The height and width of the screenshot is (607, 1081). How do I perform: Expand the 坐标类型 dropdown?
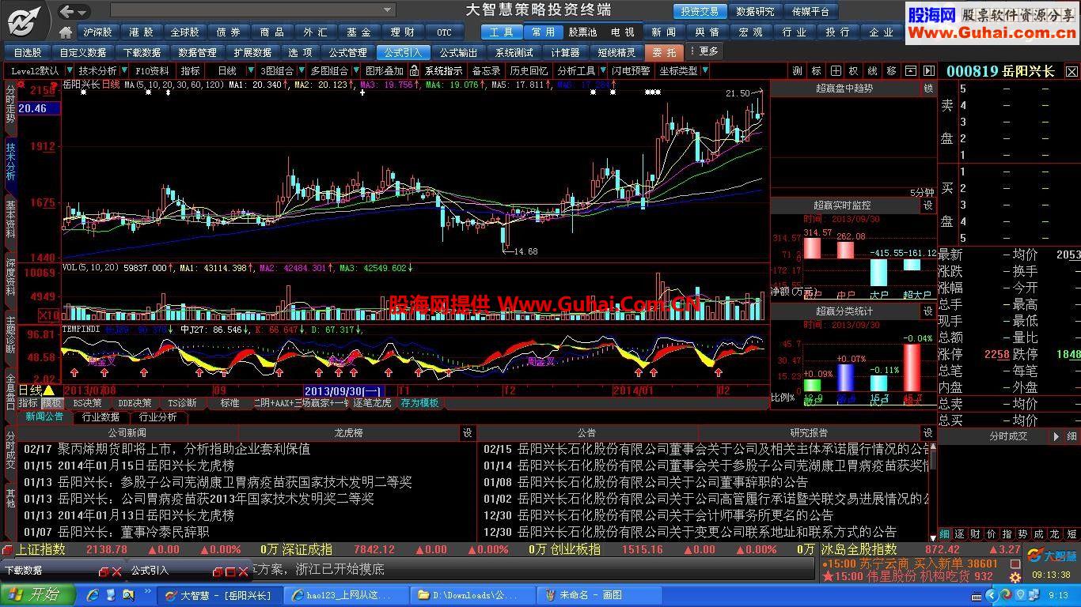(x=704, y=71)
